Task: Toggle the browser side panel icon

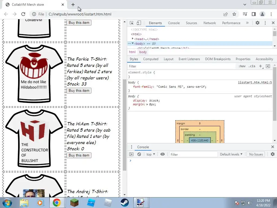Action: (254, 14)
